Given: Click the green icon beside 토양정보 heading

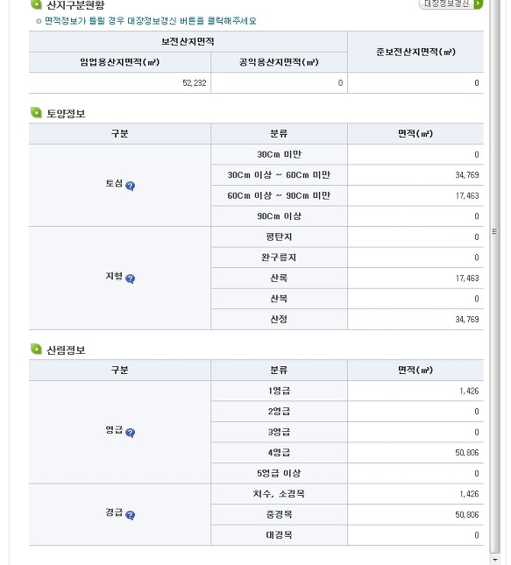Looking at the screenshot, I should [x=37, y=113].
